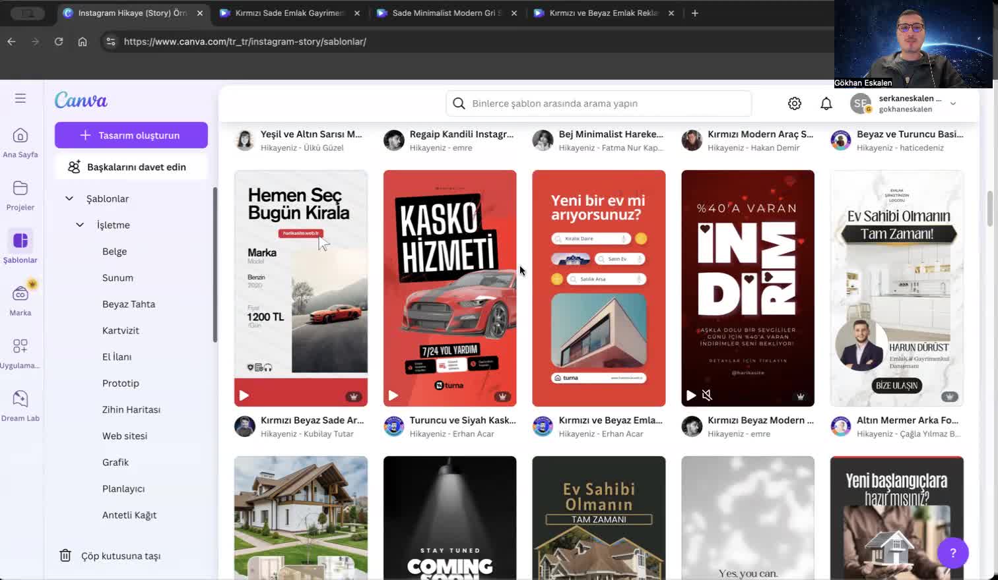Open the Planlayıcı category
Viewport: 998px width, 580px height.
tap(123, 488)
